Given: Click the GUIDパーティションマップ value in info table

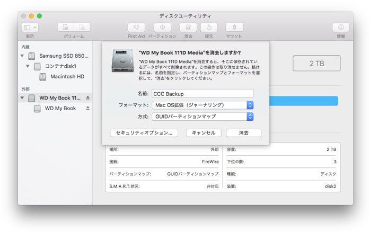Looking at the screenshot, I should coord(193,174).
